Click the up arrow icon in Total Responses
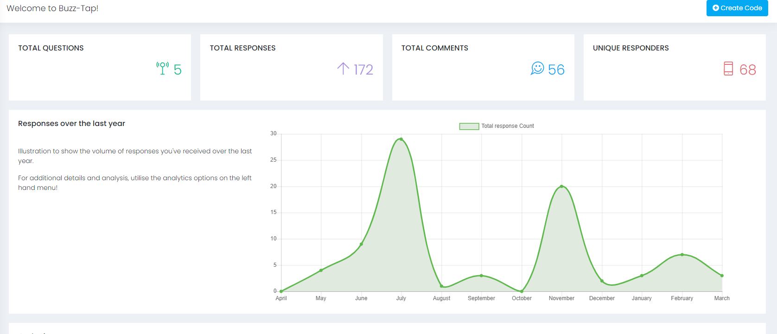777x334 pixels. point(343,69)
